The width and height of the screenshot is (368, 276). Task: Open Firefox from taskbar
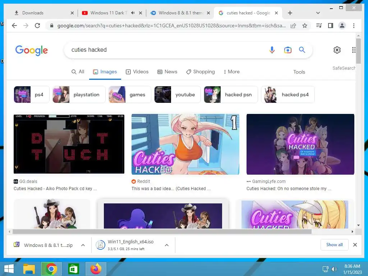pos(96,269)
